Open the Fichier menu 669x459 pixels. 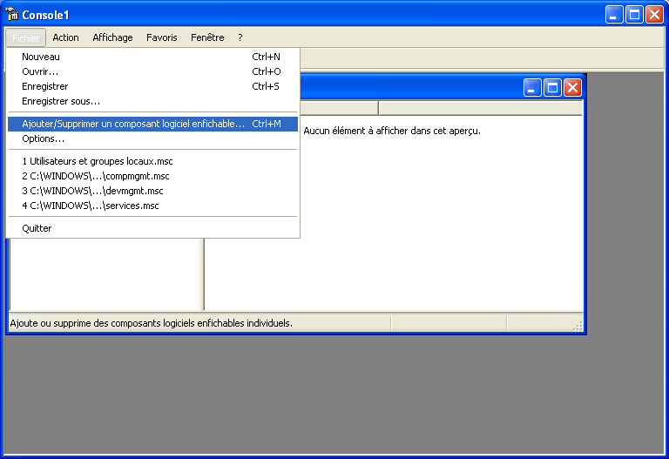25,38
